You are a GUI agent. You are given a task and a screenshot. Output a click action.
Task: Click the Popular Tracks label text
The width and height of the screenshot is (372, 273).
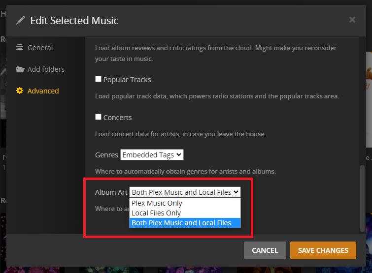(127, 80)
